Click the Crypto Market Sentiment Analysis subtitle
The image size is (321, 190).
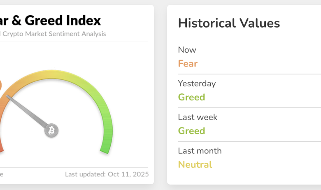pyautogui.click(x=53, y=34)
